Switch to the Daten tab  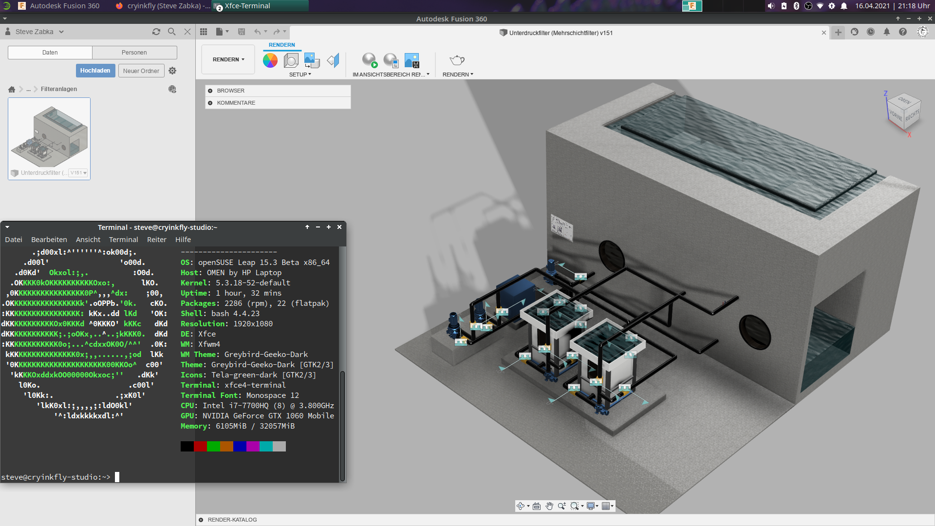coord(50,52)
